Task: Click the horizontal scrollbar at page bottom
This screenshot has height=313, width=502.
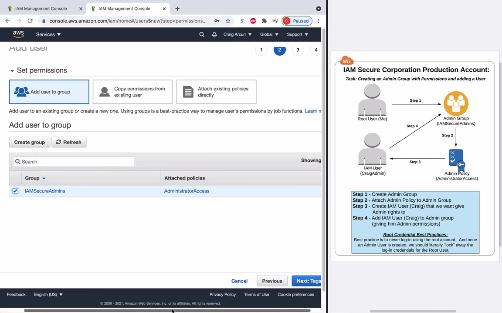Action: pos(167,310)
